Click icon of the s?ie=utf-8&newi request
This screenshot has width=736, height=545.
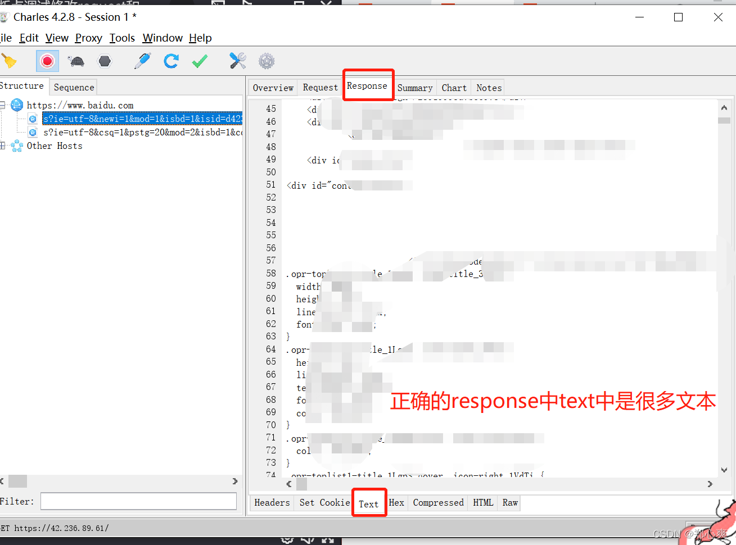(x=33, y=119)
